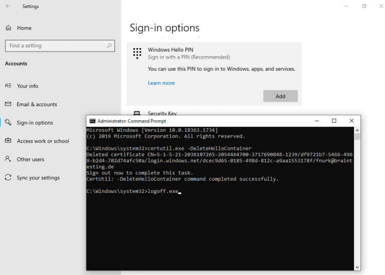The width and height of the screenshot is (385, 275).
Task: Click the Sync circular arrows icon
Action: point(8,177)
